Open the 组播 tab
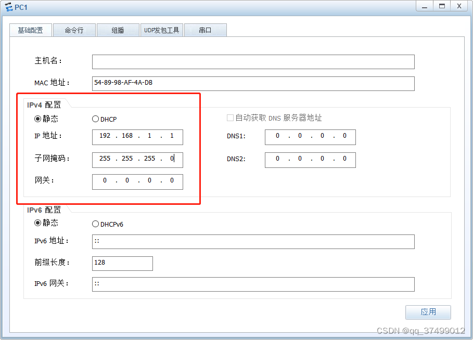This screenshot has height=340, width=473. click(118, 30)
